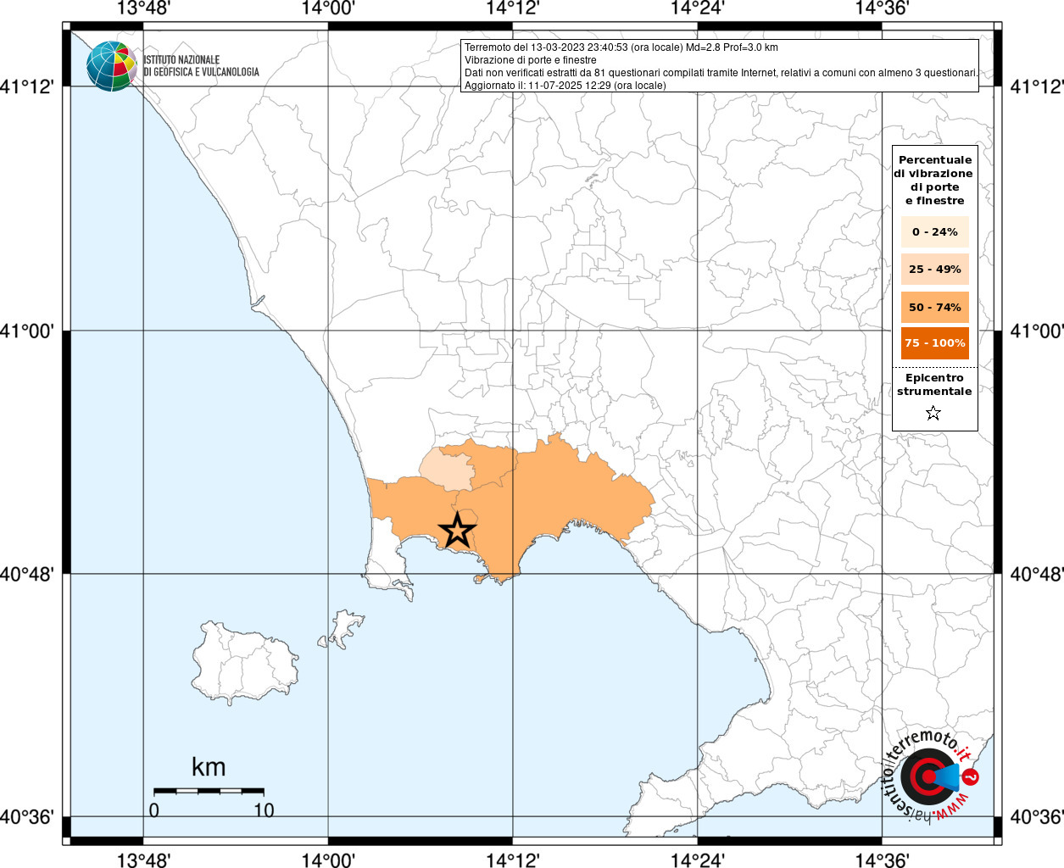Click the 'Epicentro strumentale' legend label
This screenshot has height=868, width=1064.
coord(934,384)
